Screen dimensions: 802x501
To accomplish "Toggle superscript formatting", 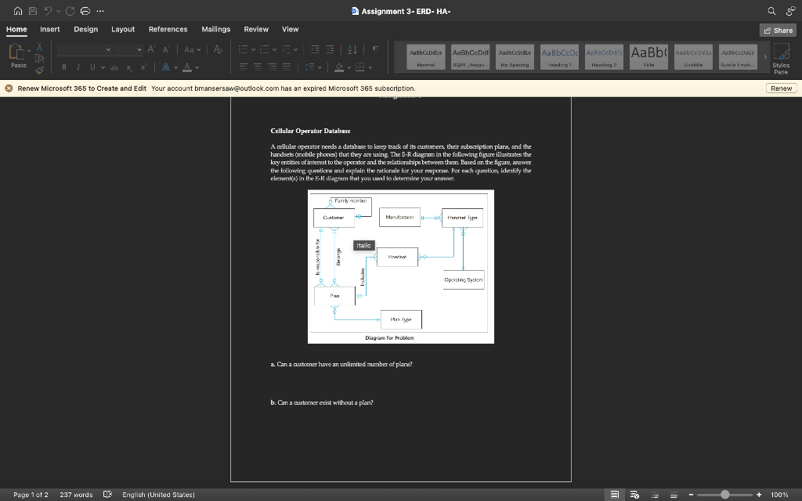I will pos(143,67).
